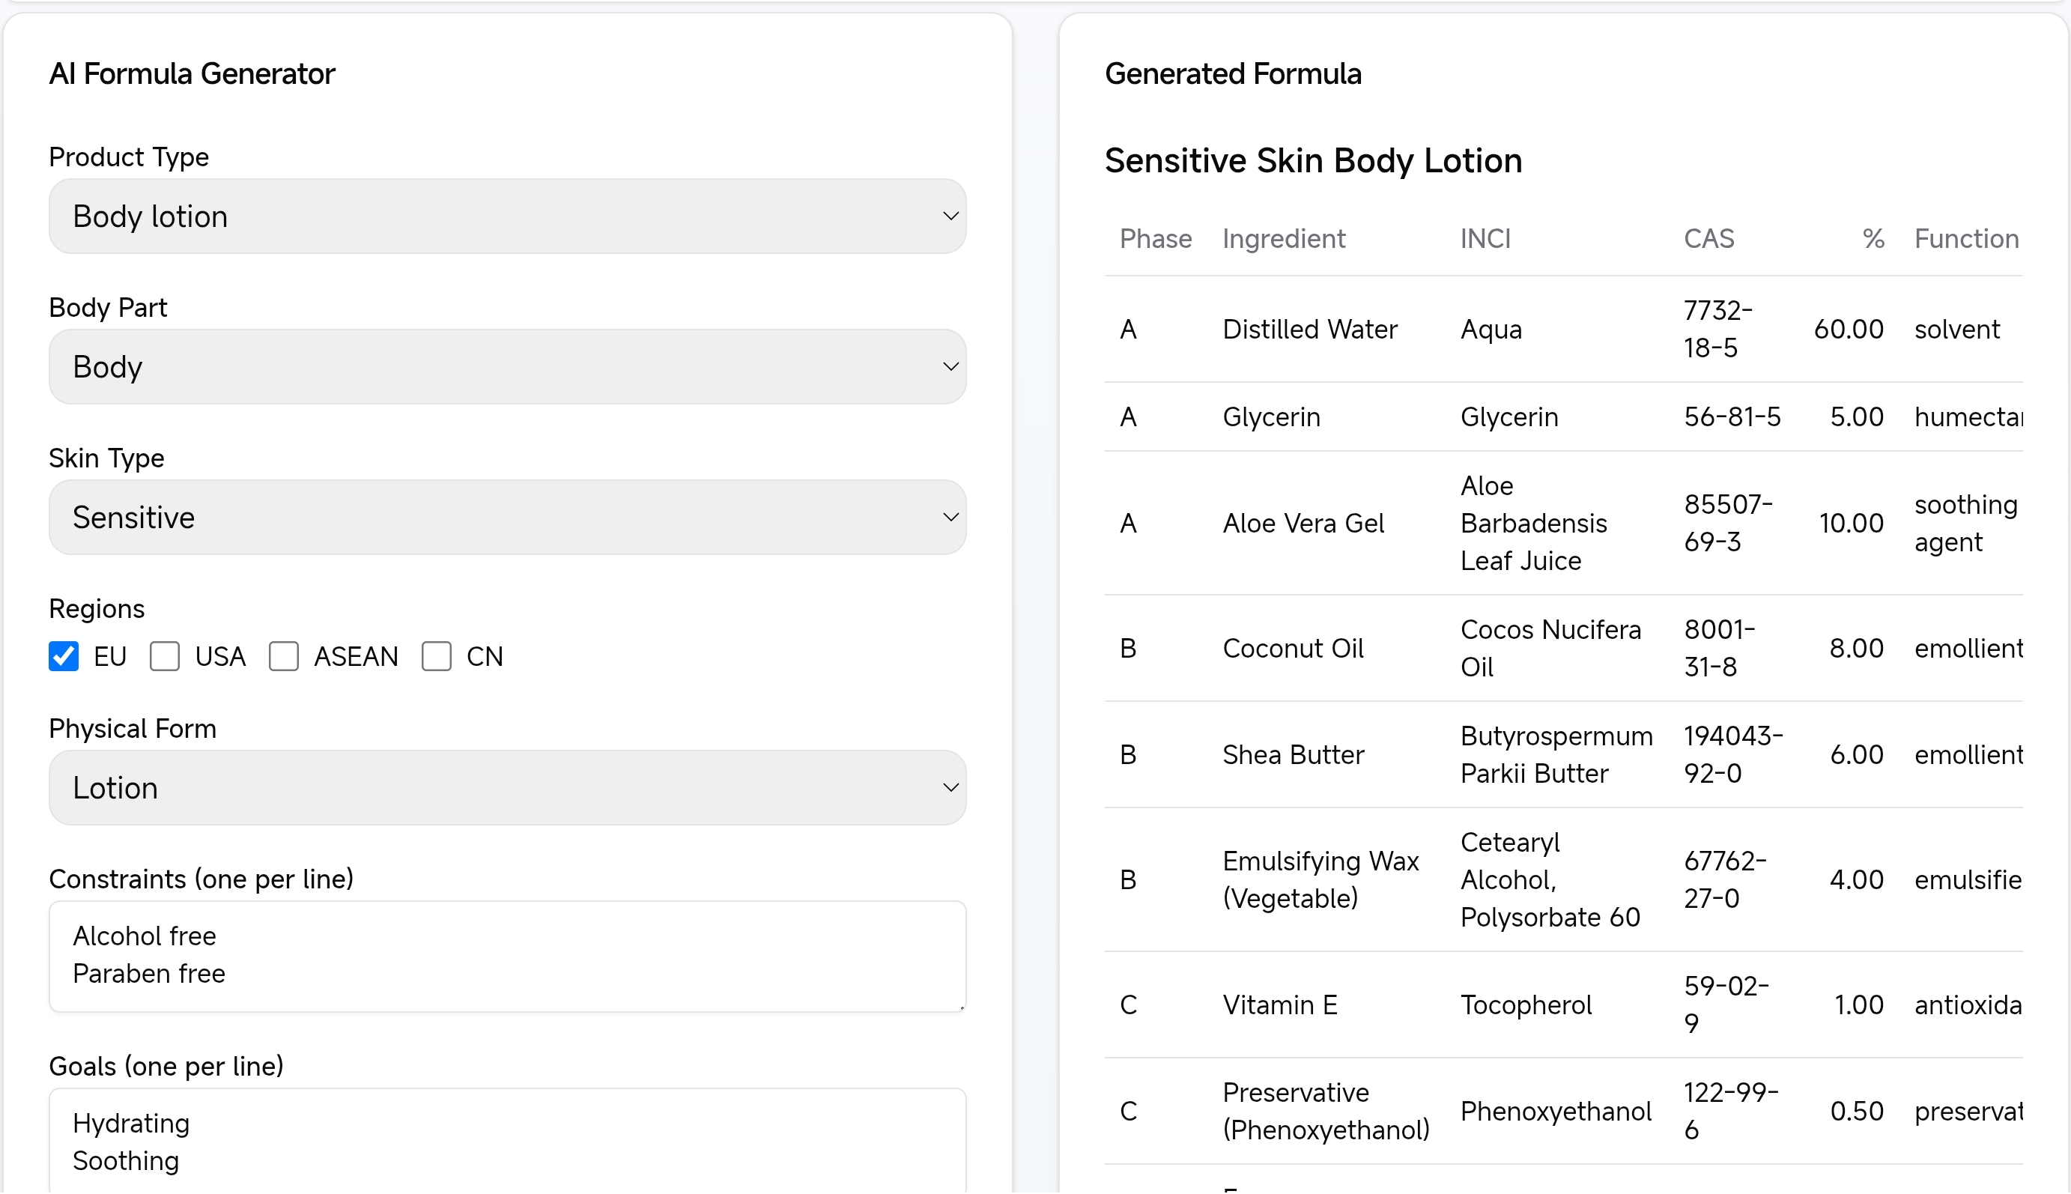Click inside the Constraints text area

coord(508,955)
